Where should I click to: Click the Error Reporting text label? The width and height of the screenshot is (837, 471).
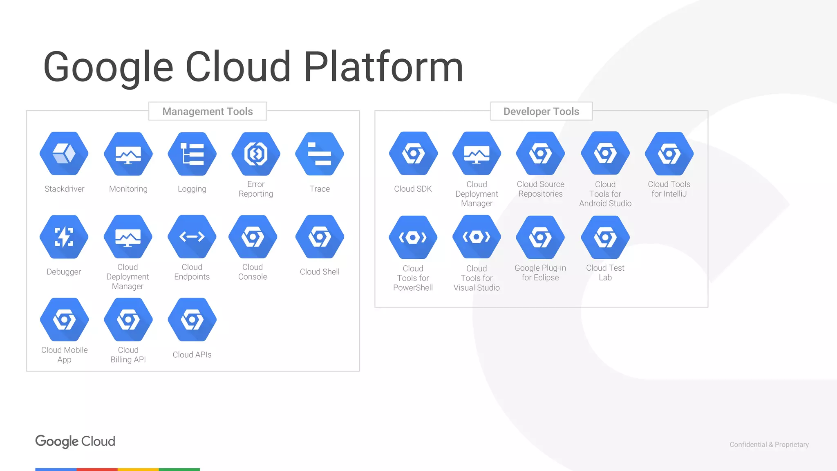[x=256, y=189]
